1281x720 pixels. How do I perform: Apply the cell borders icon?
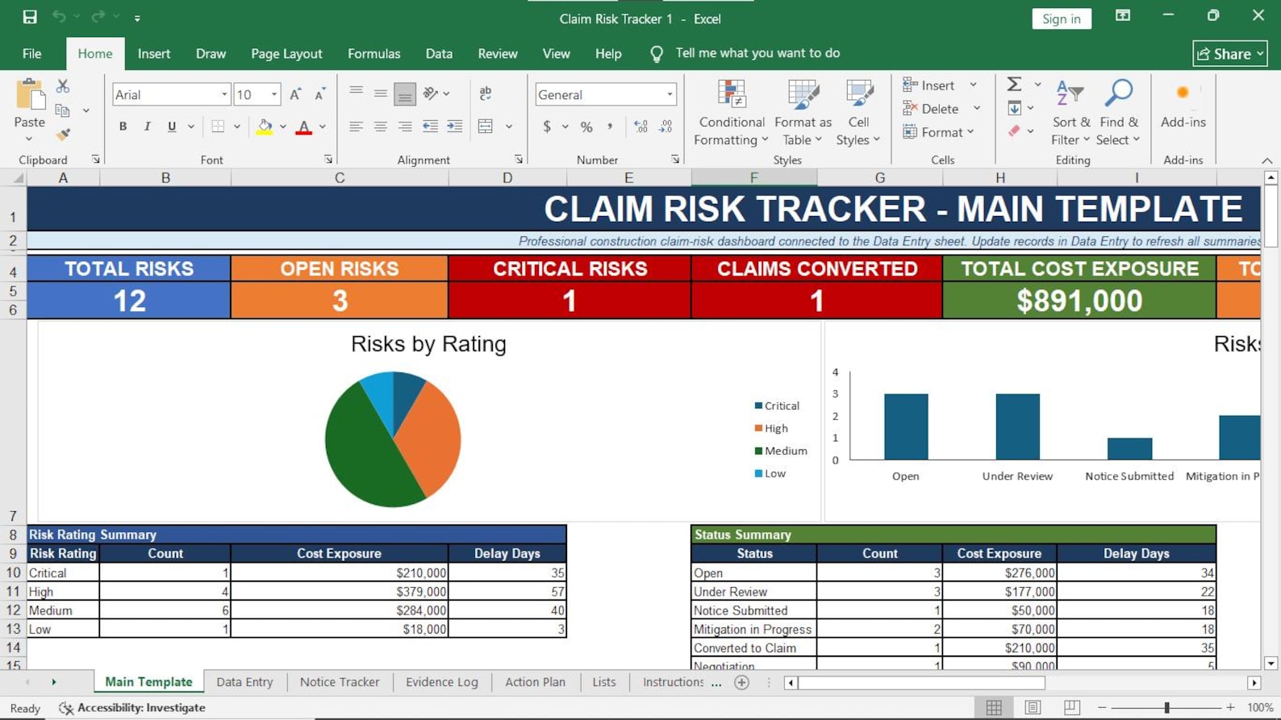(218, 127)
